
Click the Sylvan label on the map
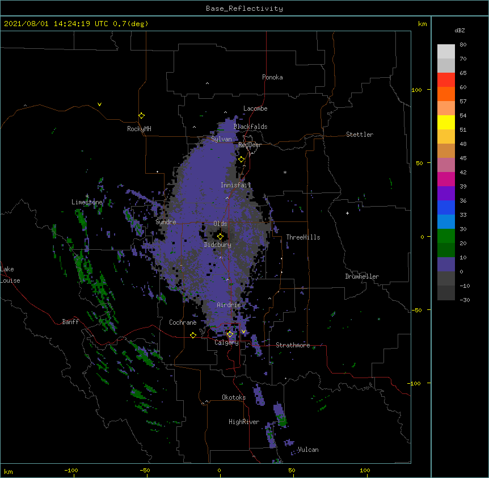[221, 139]
